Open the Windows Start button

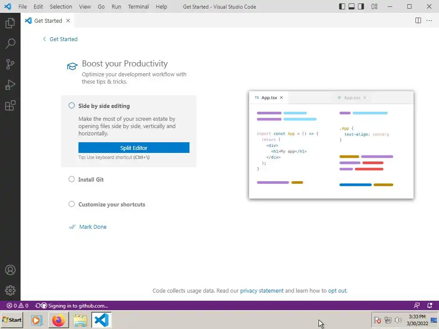pyautogui.click(x=12, y=320)
